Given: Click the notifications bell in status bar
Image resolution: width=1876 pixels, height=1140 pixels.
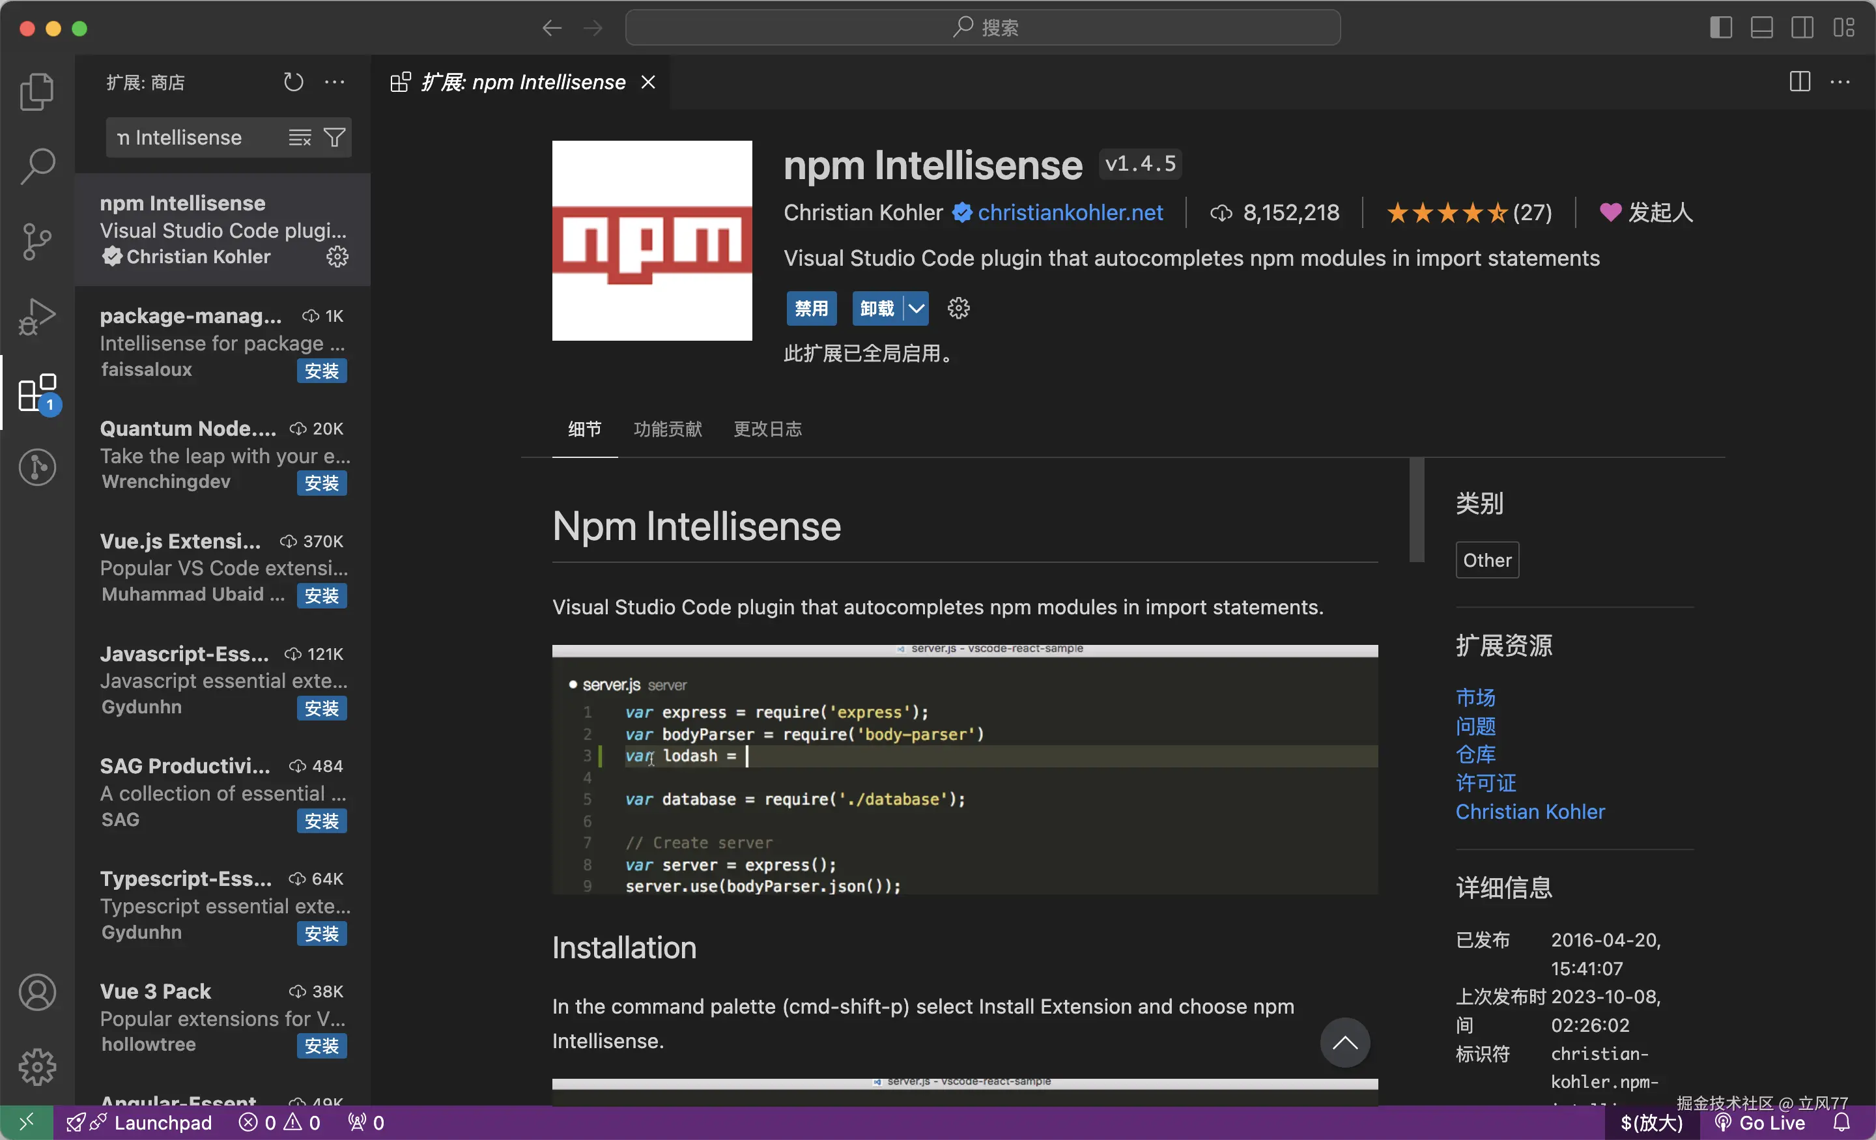Looking at the screenshot, I should (x=1841, y=1122).
